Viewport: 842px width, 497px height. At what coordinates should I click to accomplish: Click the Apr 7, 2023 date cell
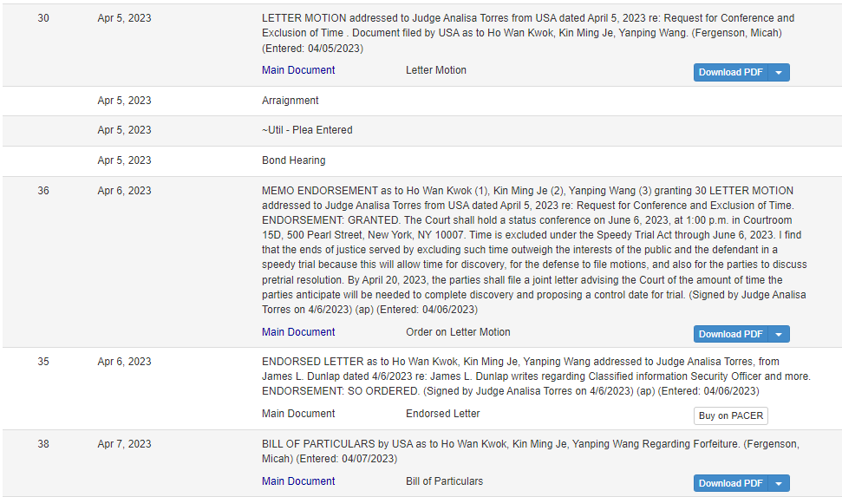(x=125, y=444)
